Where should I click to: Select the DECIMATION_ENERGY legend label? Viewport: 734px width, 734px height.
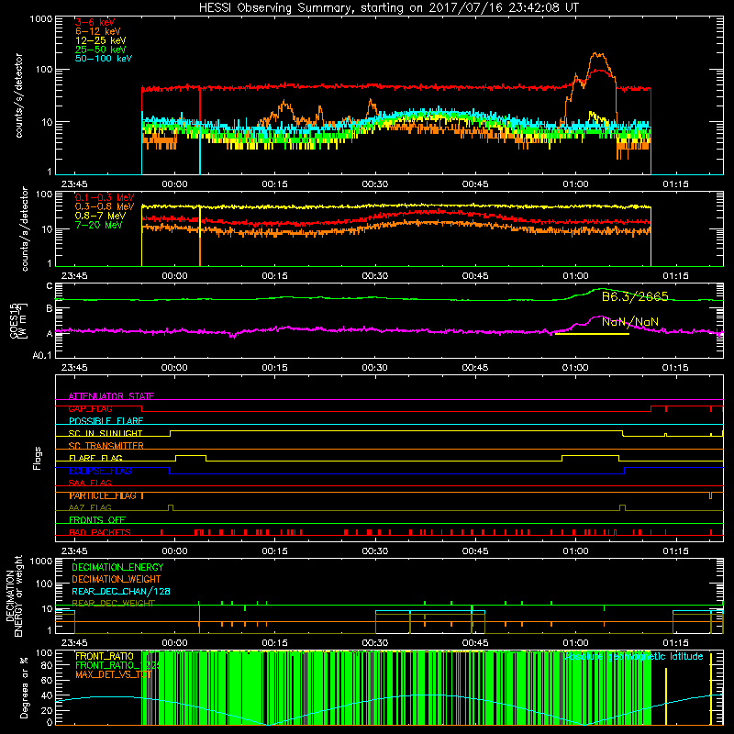coord(117,567)
